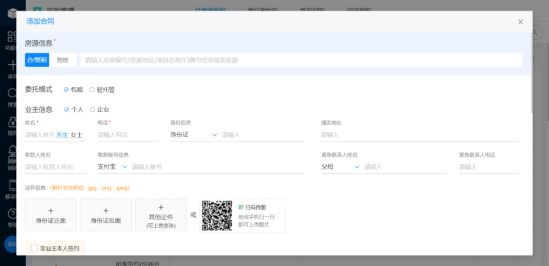Switch to the 独栋 tab

(x=63, y=60)
